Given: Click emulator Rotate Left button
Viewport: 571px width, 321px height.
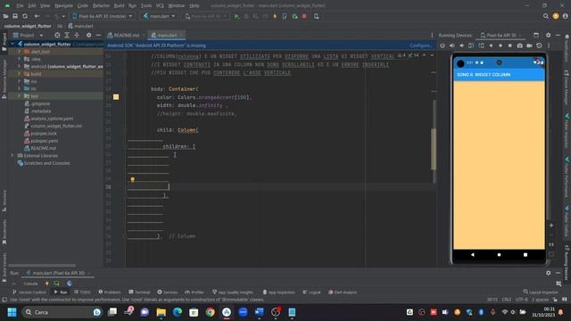Looking at the screenshot, I should coord(471,45).
